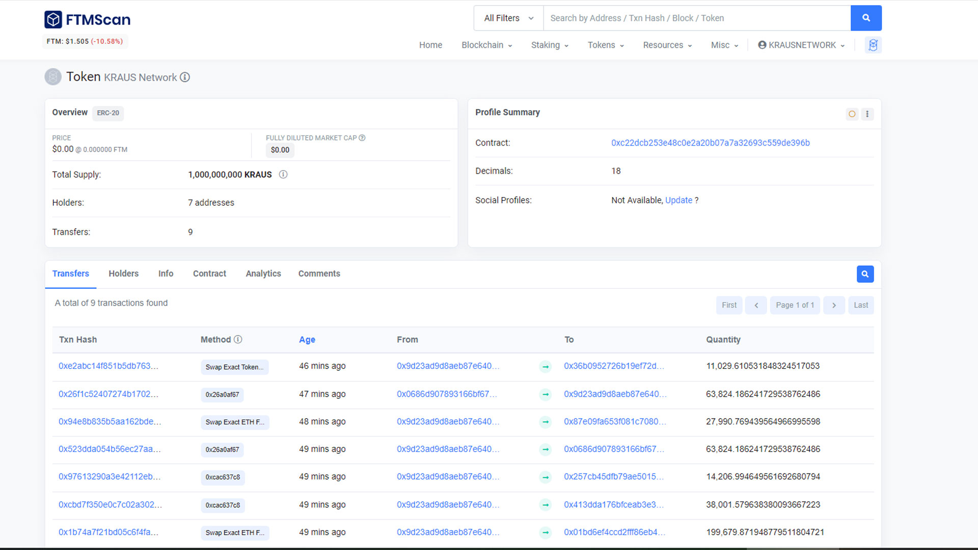Click arrow icon in 0x523dda054b56ec27aa row

click(x=546, y=449)
